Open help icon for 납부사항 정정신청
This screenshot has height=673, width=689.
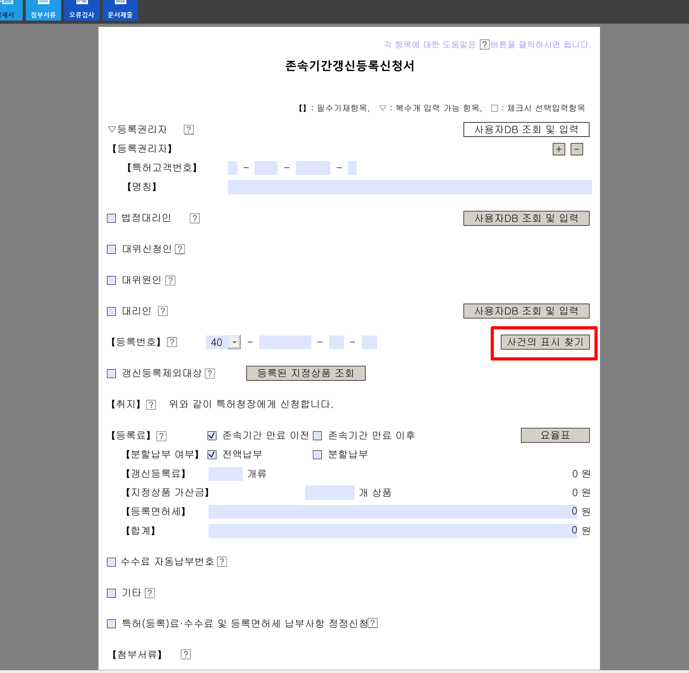pos(373,623)
